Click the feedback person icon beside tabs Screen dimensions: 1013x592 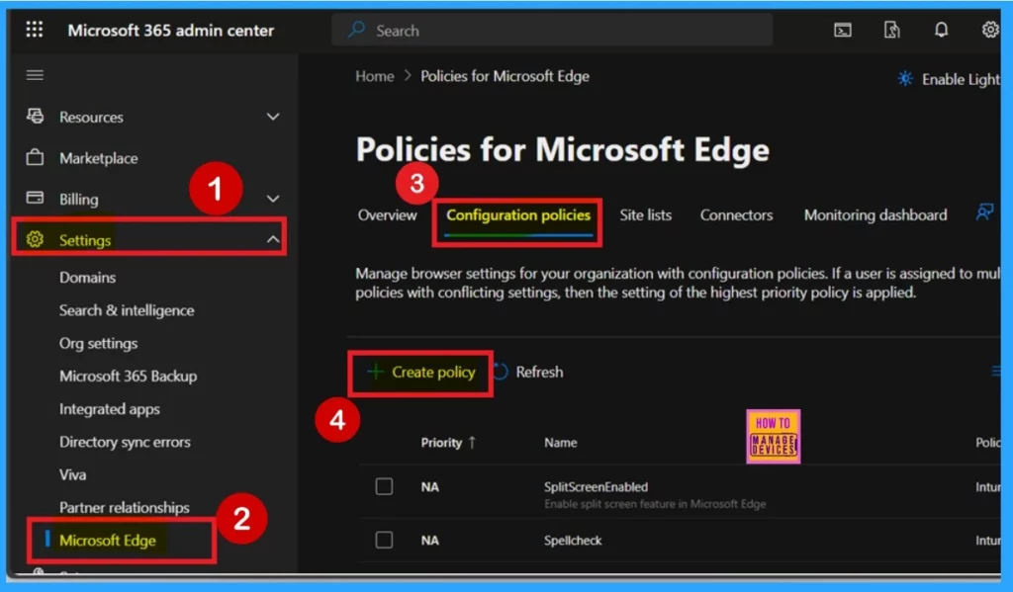pyautogui.click(x=984, y=211)
